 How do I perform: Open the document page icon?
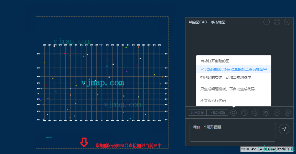coord(255,113)
